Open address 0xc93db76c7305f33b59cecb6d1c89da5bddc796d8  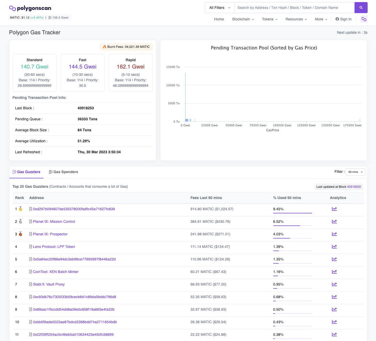tap(75, 297)
